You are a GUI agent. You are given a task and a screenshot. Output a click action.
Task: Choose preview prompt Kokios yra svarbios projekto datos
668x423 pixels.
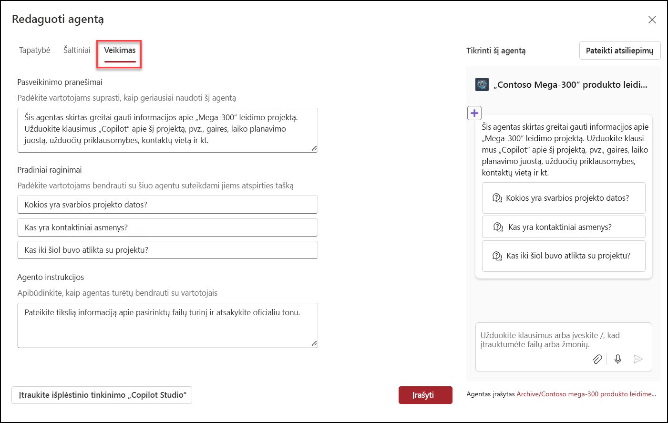click(564, 198)
